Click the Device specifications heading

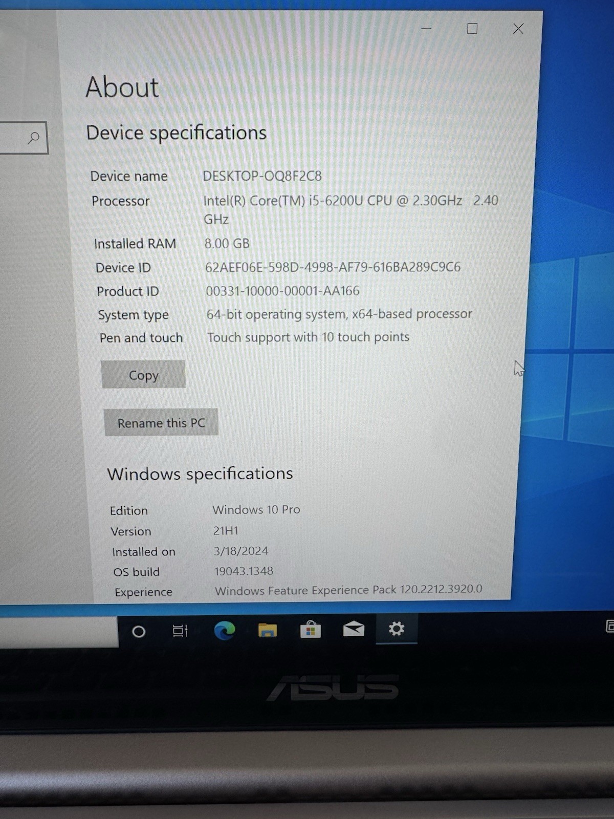[x=177, y=133]
